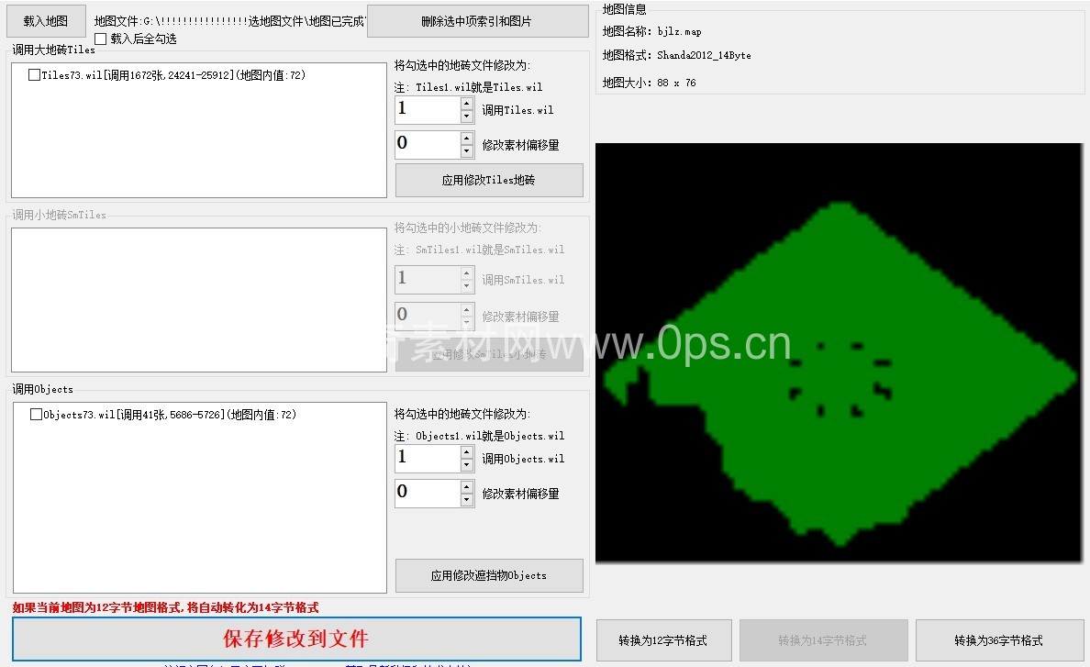Decrease Tiles 修改素材偏移量 with down arrow
This screenshot has width=1090, height=667.
(467, 151)
